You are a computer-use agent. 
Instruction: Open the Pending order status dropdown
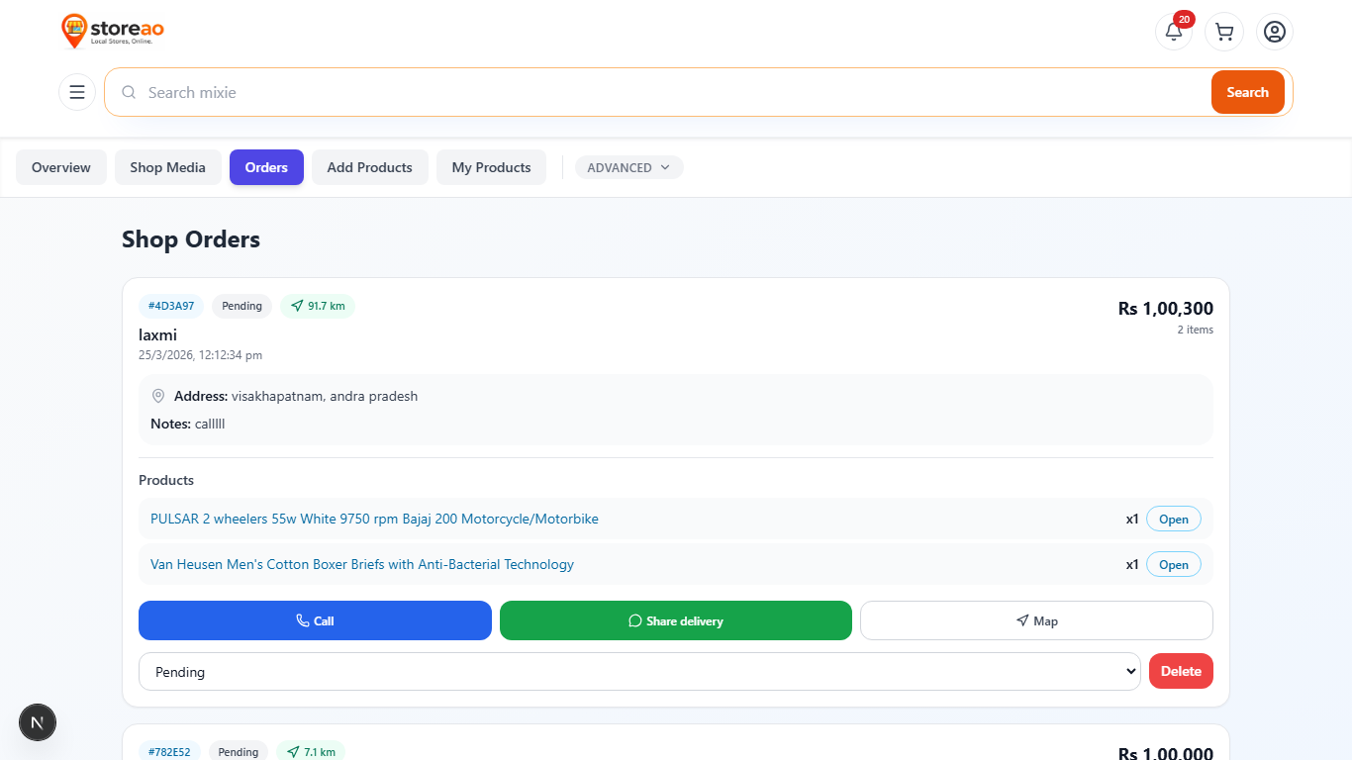pos(639,671)
